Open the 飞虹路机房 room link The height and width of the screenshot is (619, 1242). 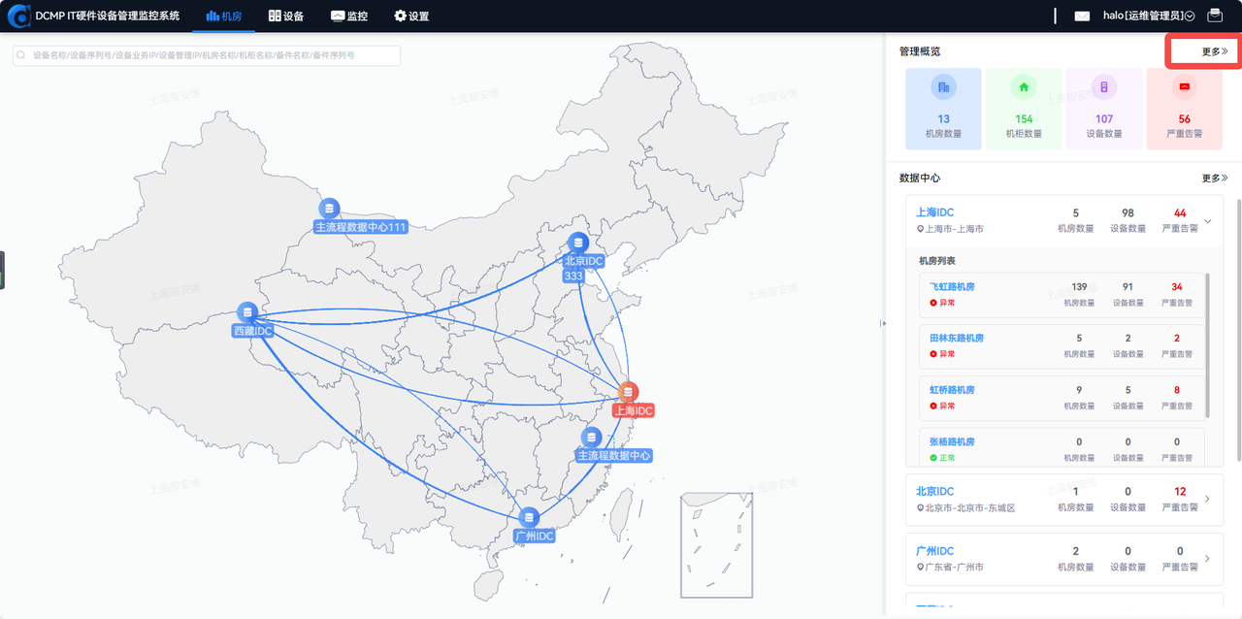(952, 287)
